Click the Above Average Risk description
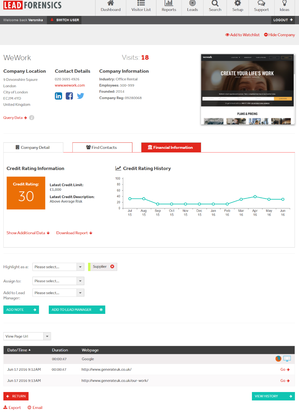This screenshot has width=299, height=413. (x=66, y=201)
